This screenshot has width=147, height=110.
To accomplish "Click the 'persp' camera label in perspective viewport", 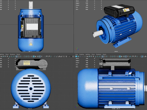I will (x=116, y=51).
